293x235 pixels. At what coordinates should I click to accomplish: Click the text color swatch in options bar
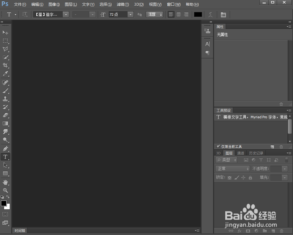[198, 14]
